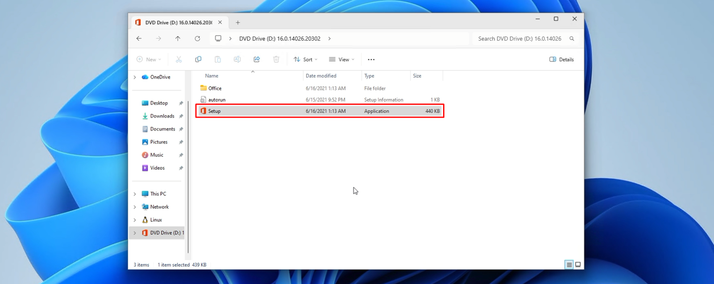This screenshot has width=714, height=284.
Task: Go forward with the forward arrow
Action: pos(158,39)
